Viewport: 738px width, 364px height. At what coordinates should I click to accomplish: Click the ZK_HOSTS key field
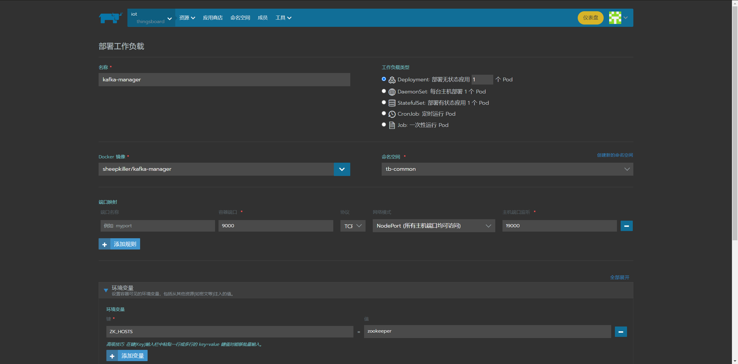230,332
